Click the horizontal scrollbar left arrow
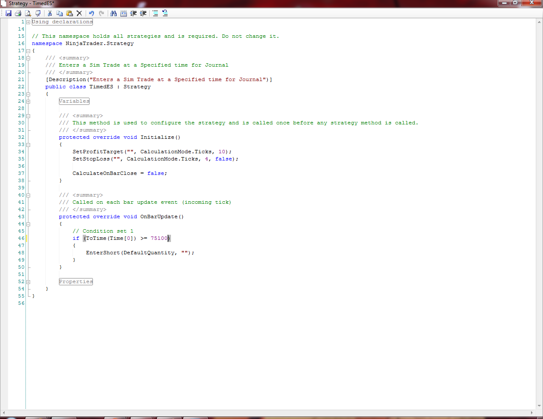The height and width of the screenshot is (419, 543). pyautogui.click(x=4, y=413)
